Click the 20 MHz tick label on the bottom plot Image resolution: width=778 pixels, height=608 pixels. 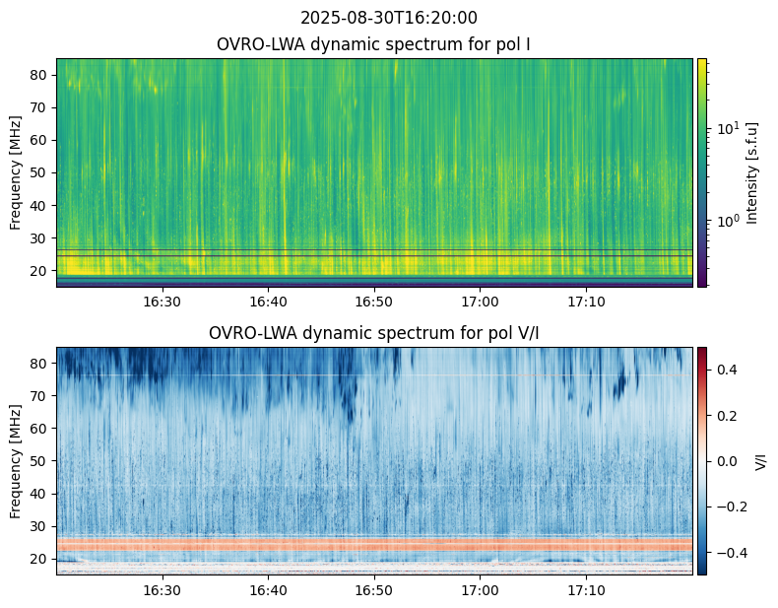[x=37, y=559]
